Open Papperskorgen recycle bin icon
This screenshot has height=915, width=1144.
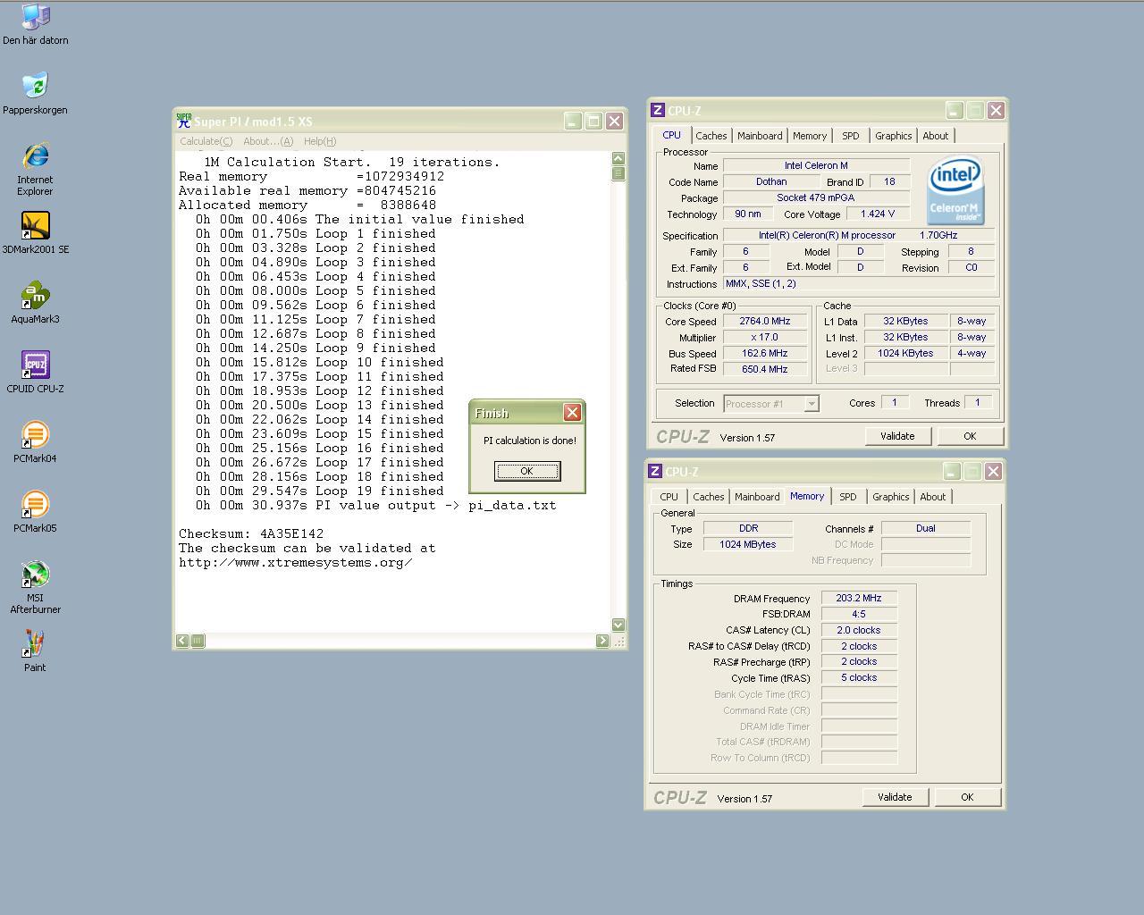[x=35, y=93]
